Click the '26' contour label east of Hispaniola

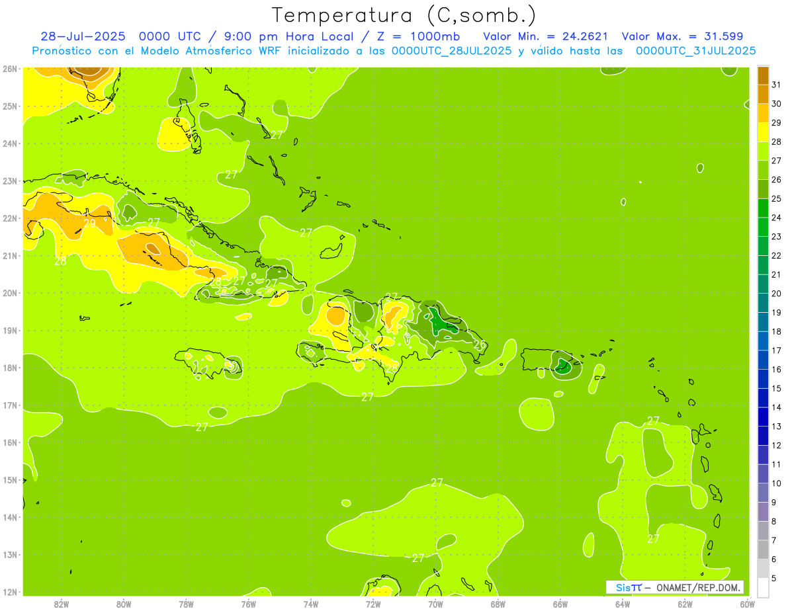480,345
